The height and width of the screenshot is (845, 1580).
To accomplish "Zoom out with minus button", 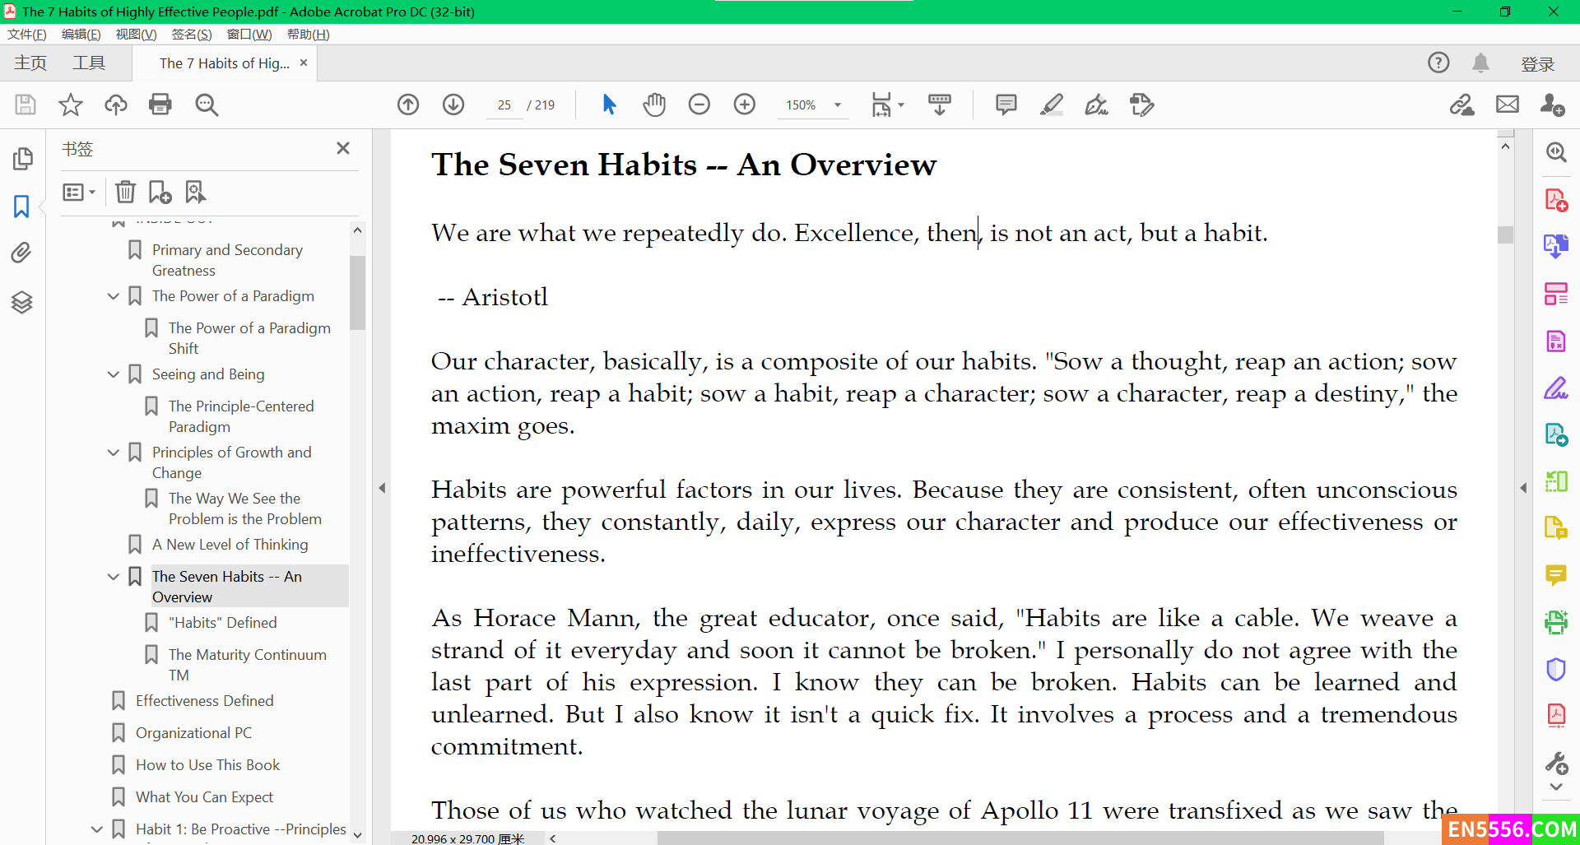I will pyautogui.click(x=699, y=104).
